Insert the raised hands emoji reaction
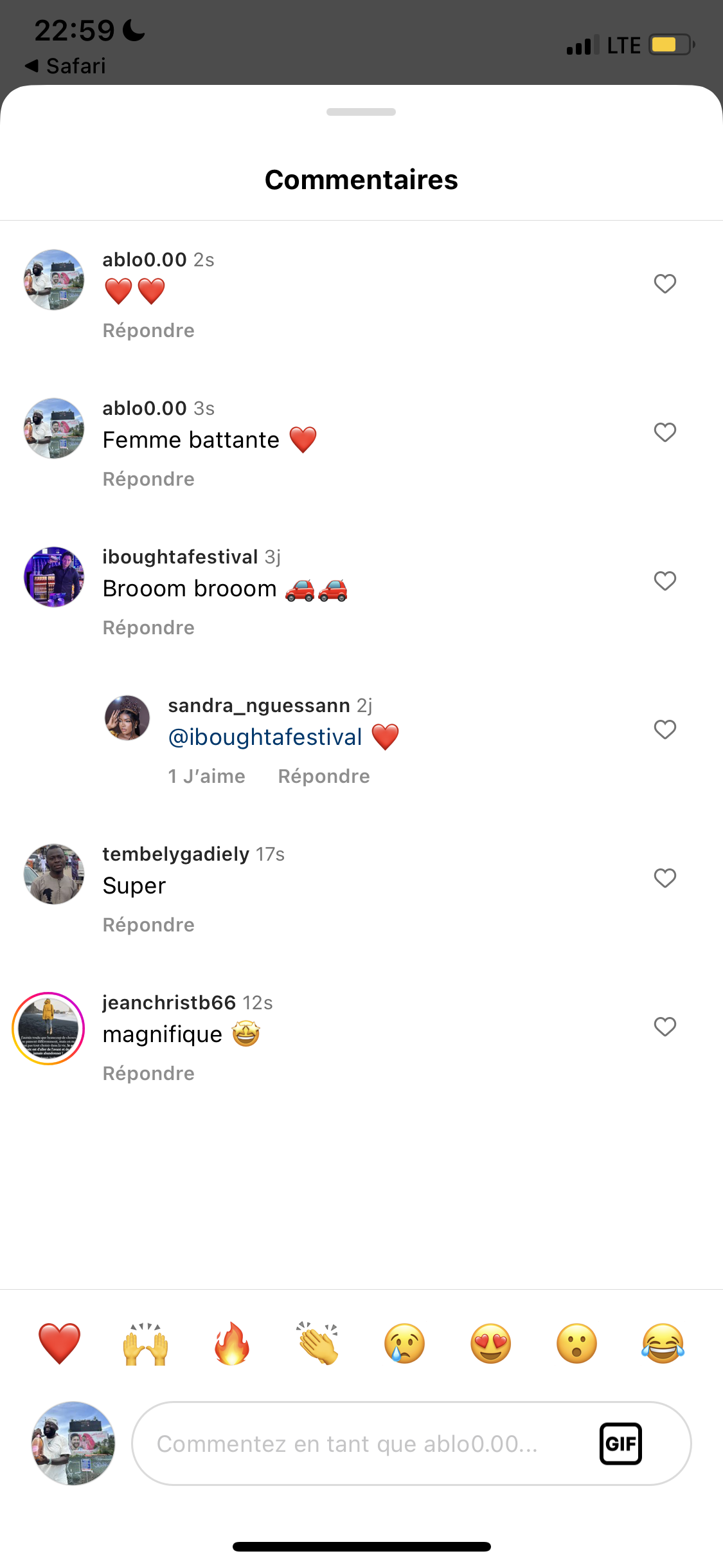The image size is (723, 1567). pyautogui.click(x=146, y=1344)
